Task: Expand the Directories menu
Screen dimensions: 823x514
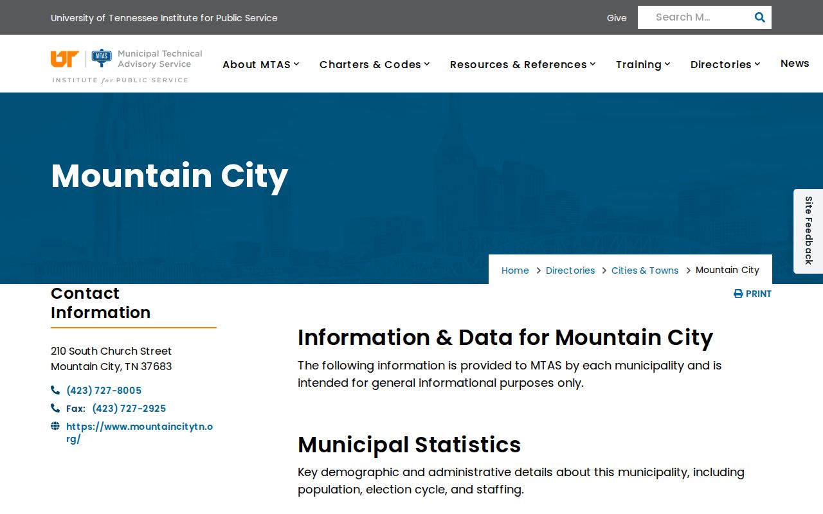Action: pyautogui.click(x=726, y=64)
